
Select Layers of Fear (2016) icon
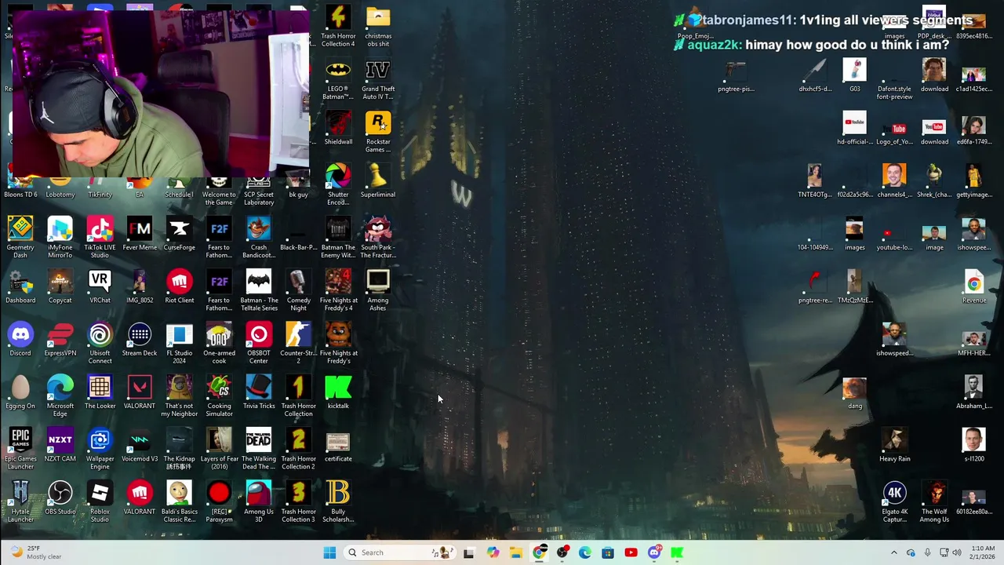pos(219,448)
